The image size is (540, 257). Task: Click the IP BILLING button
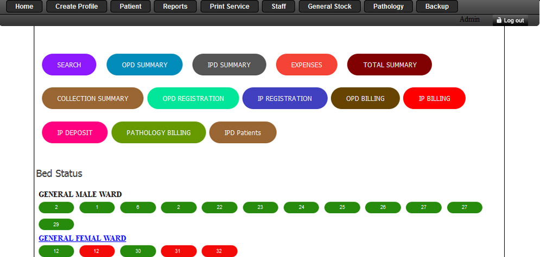tap(434, 99)
